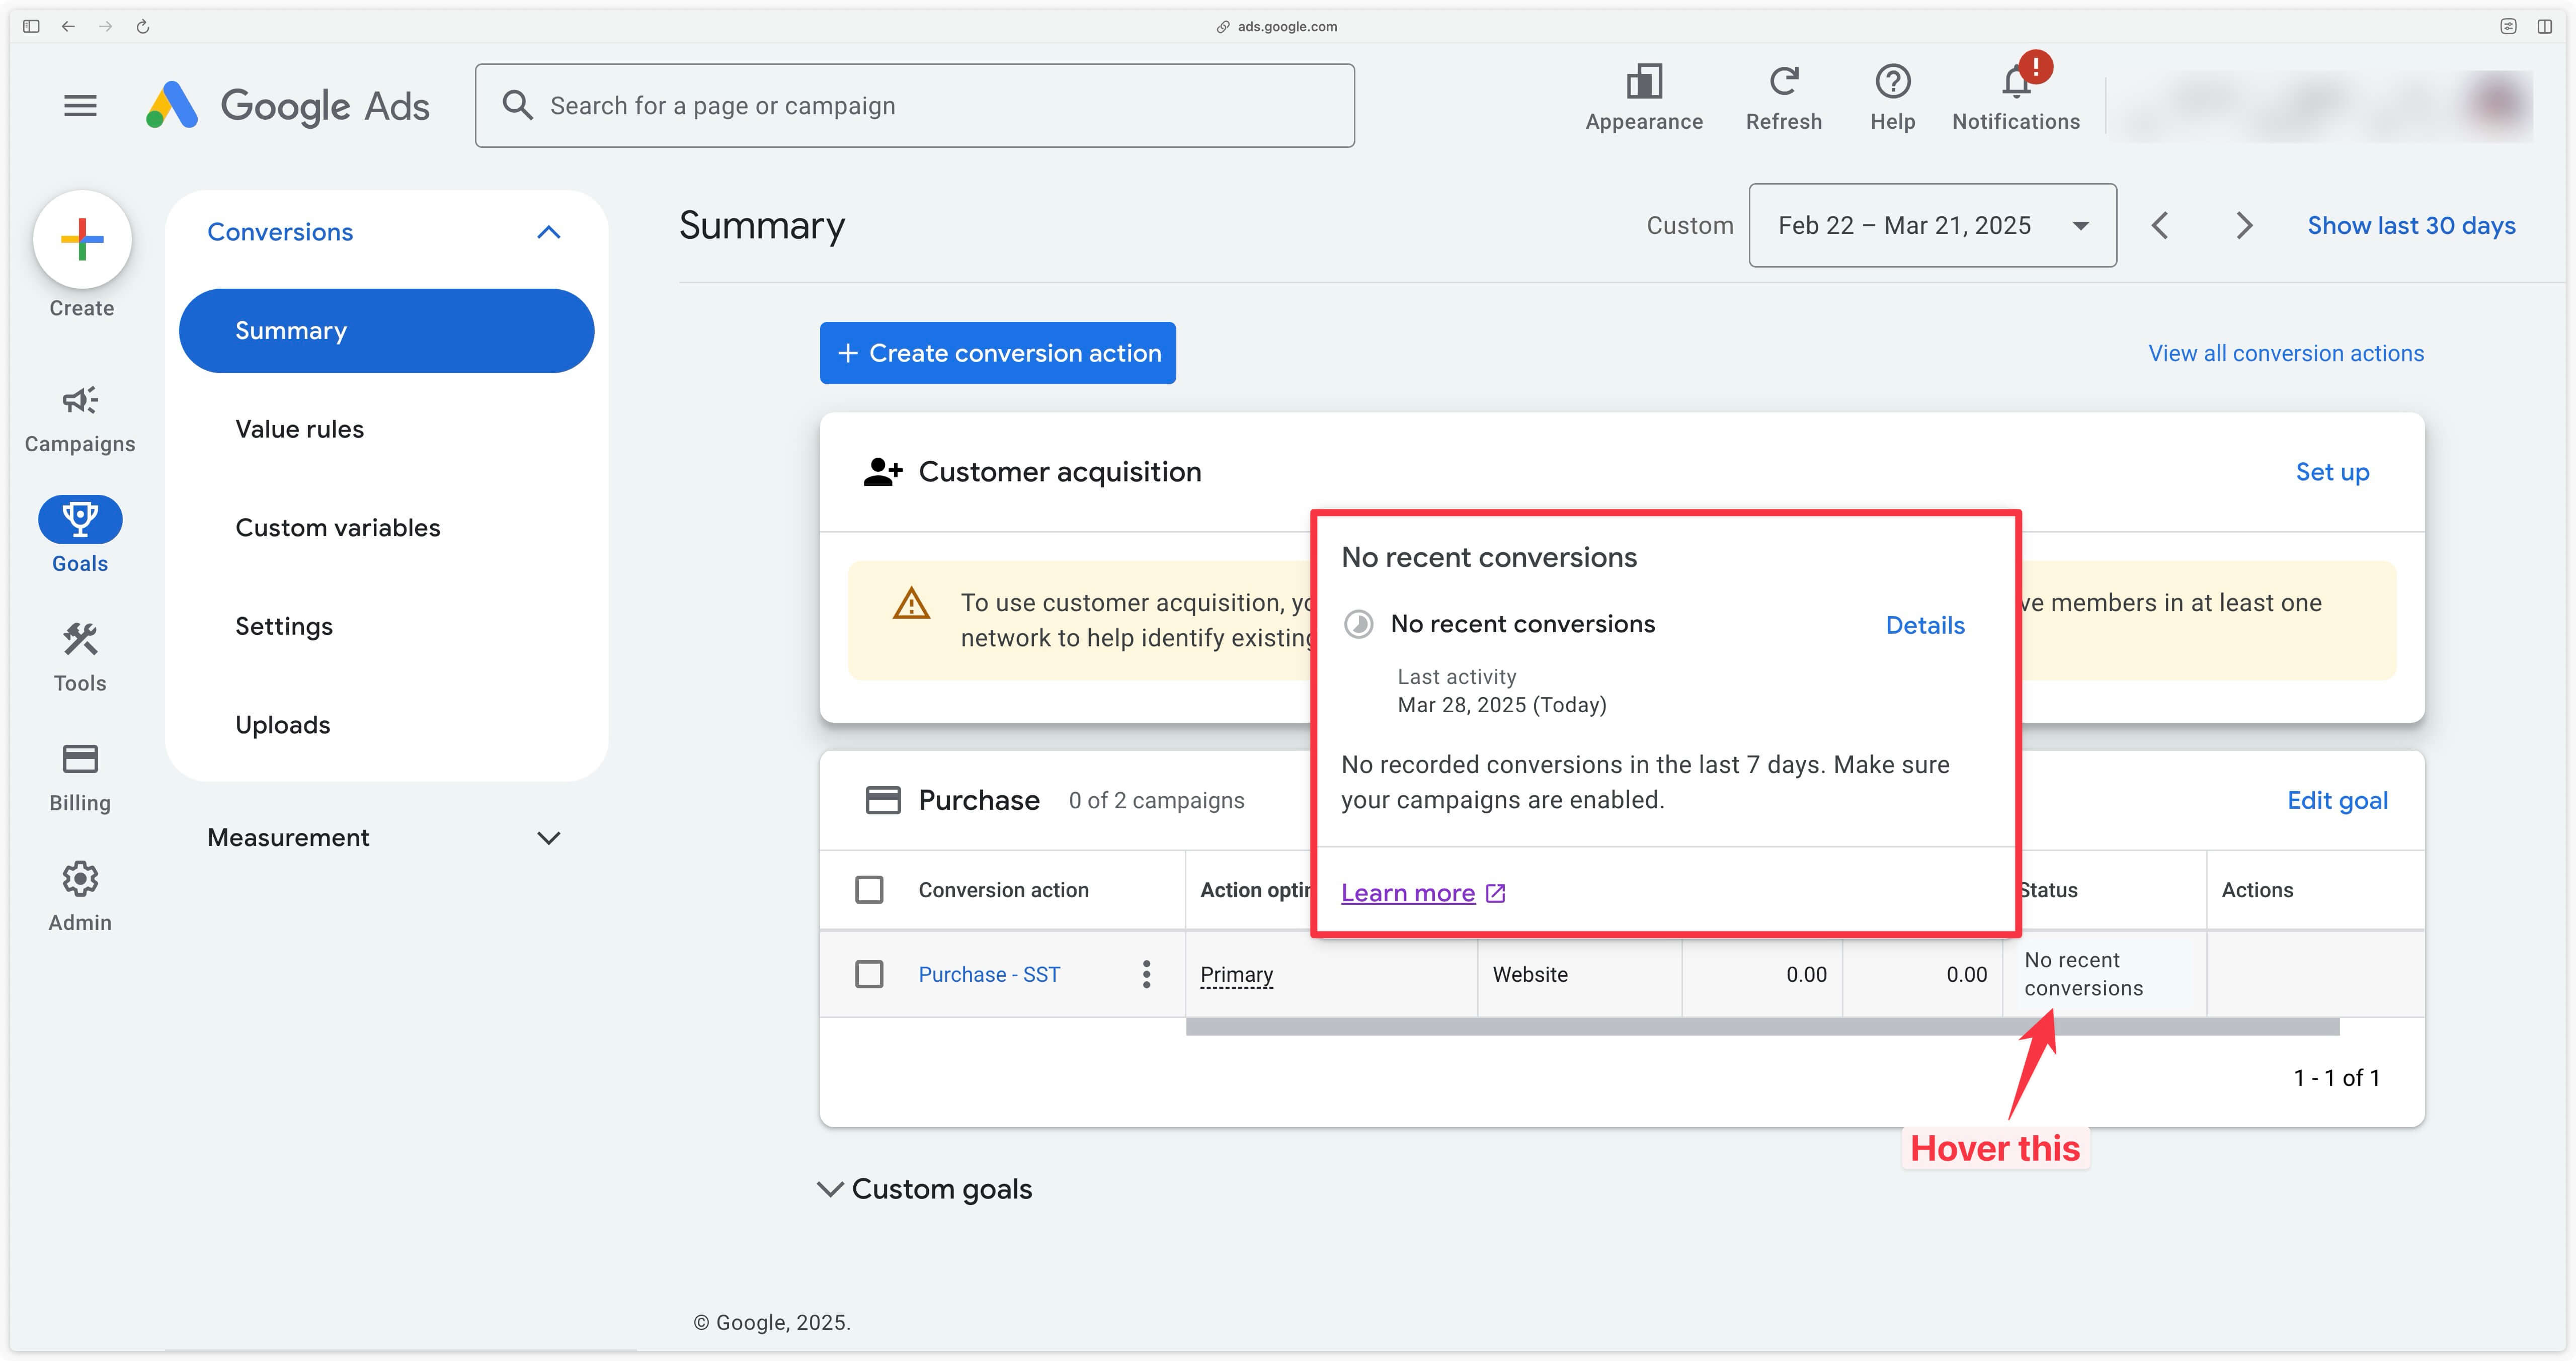This screenshot has height=1361, width=2576.
Task: Check the Purchase - SST row checkbox
Action: coord(869,974)
